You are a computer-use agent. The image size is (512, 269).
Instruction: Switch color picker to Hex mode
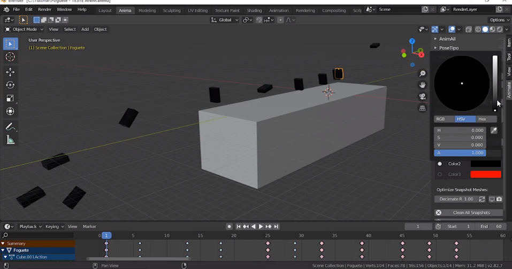486,119
